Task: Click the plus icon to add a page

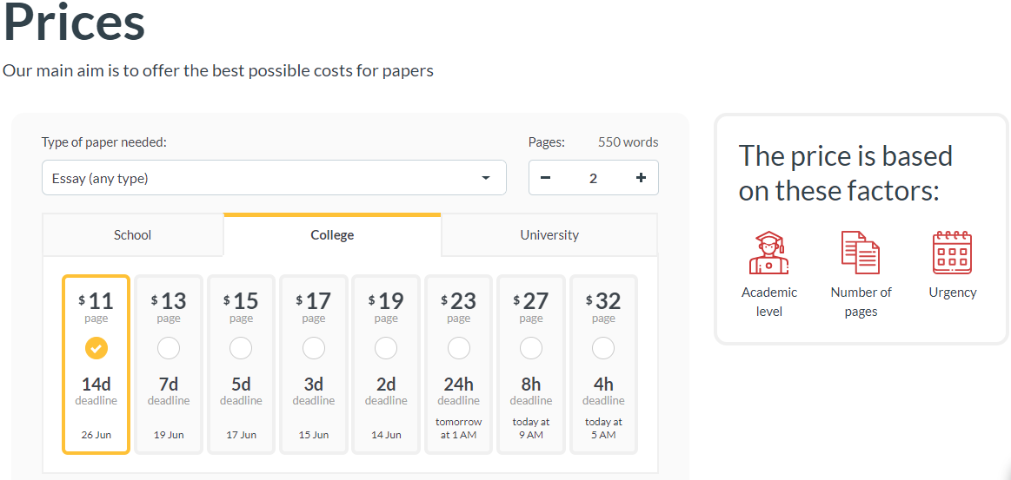Action: click(641, 178)
